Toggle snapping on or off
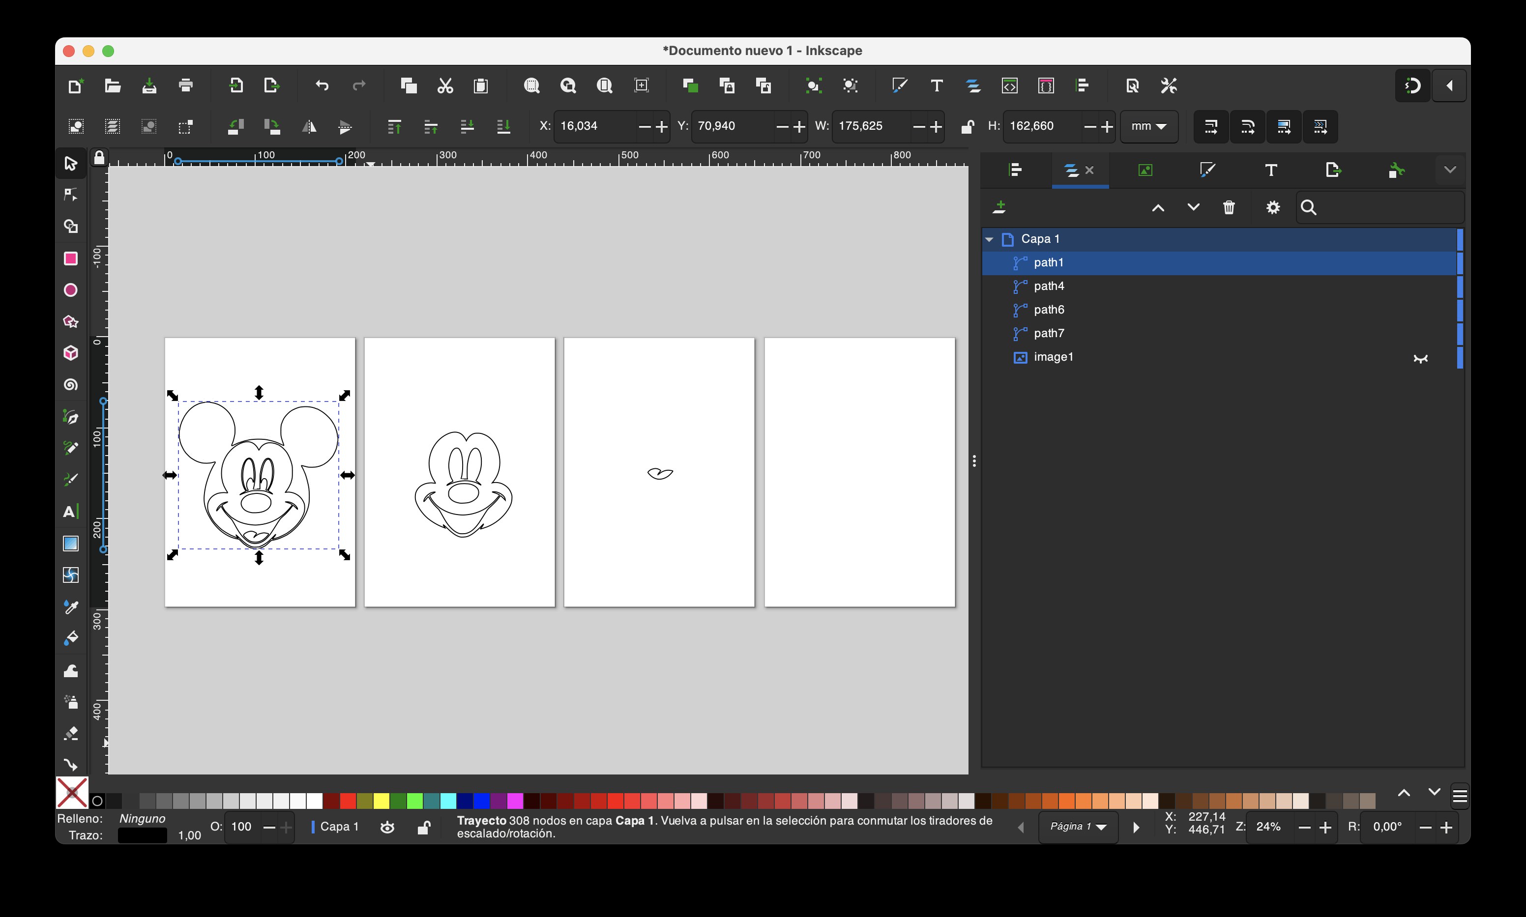Viewport: 1526px width, 917px height. click(x=1412, y=86)
